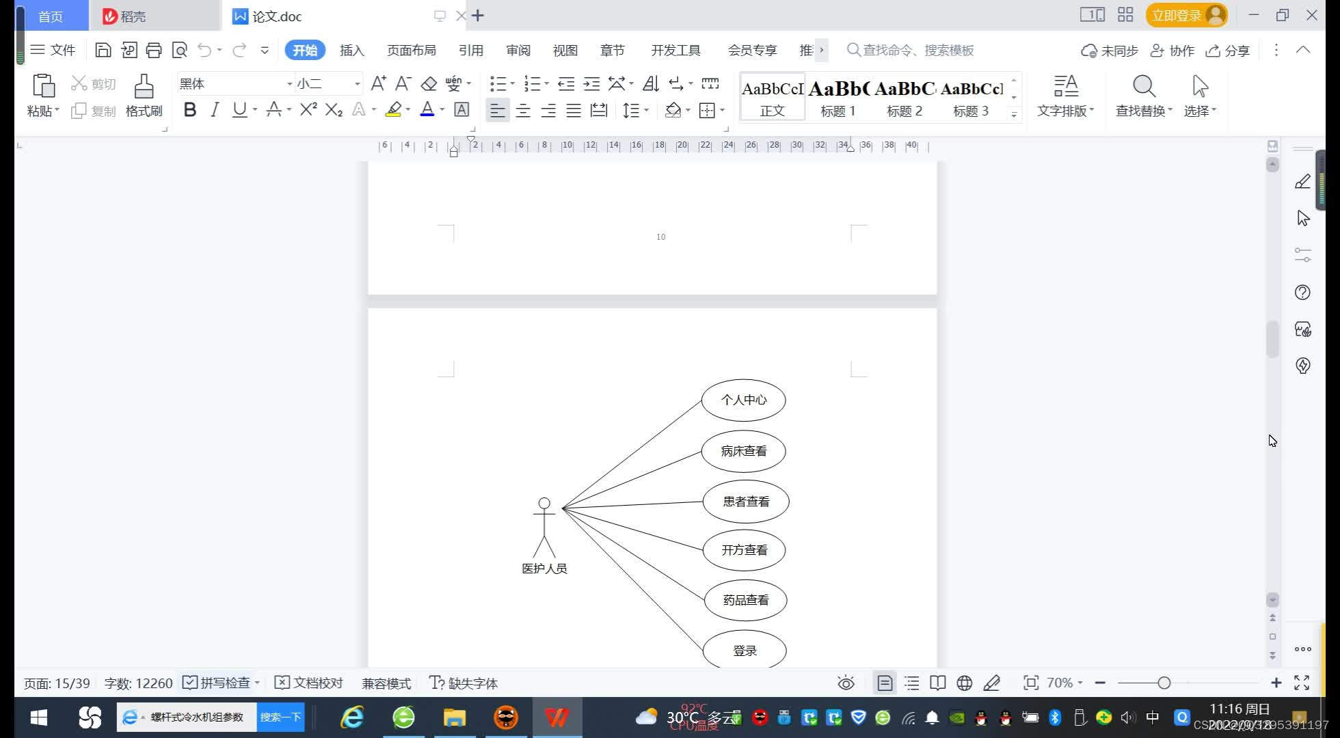Click the Format Painter brush

[x=144, y=86]
